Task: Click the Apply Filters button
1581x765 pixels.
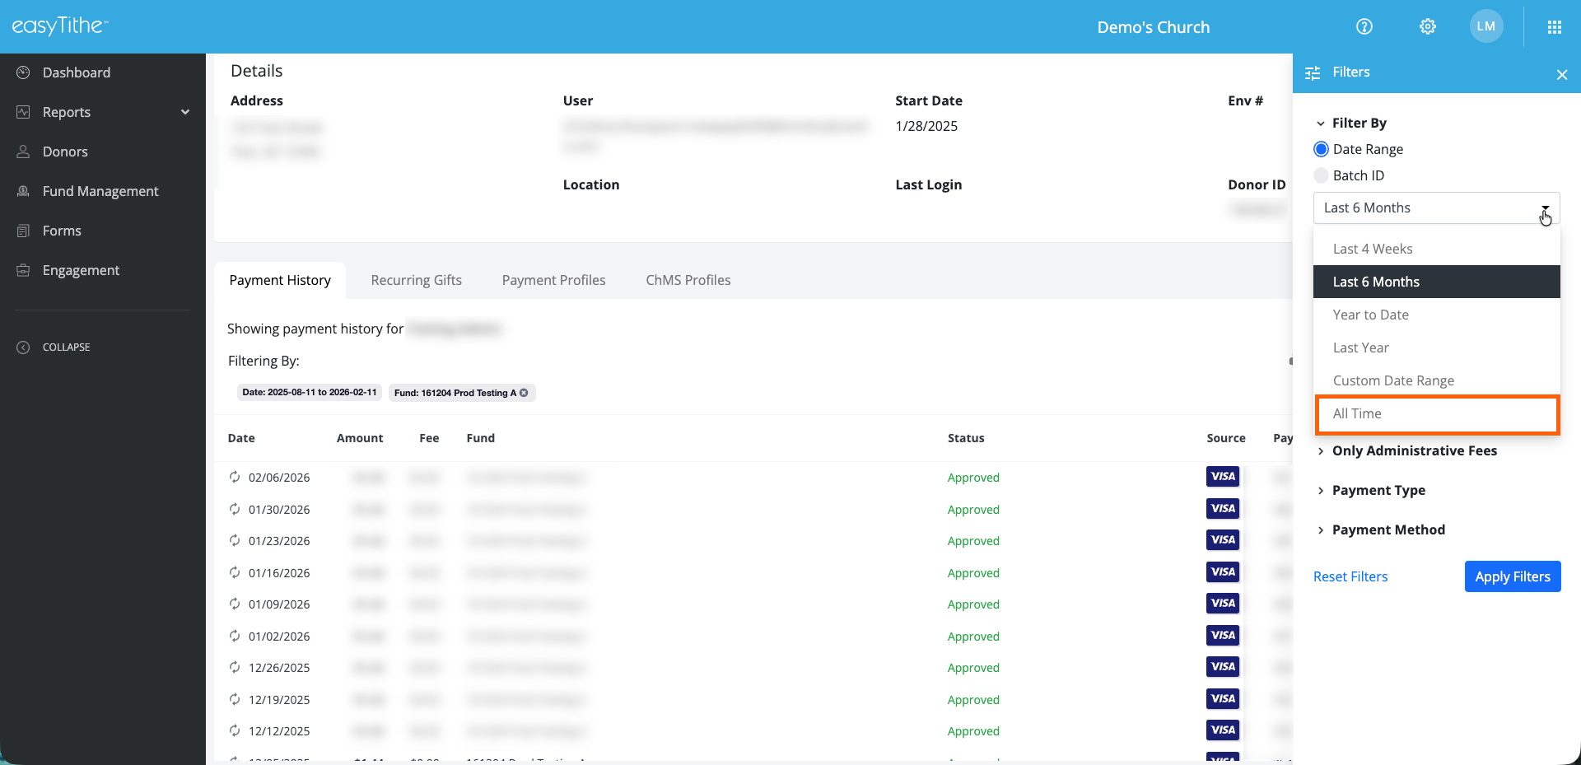Action: coord(1512,576)
